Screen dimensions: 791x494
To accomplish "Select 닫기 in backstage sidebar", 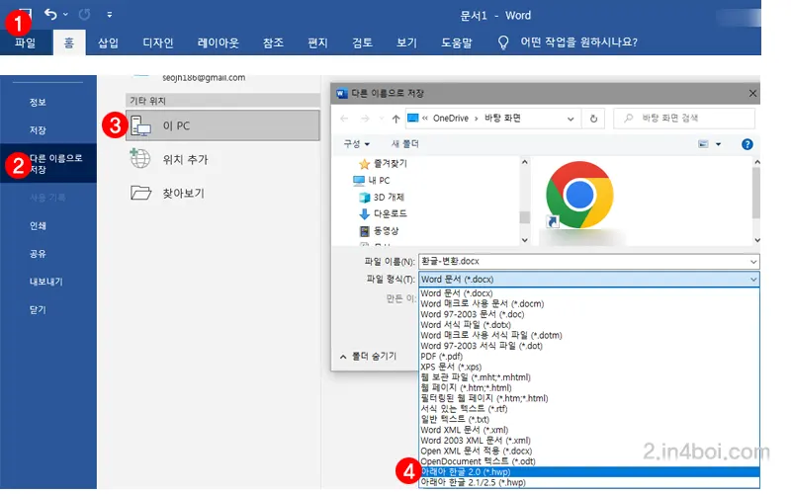I will pos(38,309).
